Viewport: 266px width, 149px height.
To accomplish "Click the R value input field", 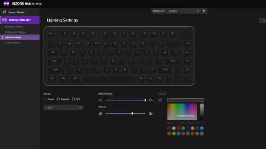I will (187, 123).
